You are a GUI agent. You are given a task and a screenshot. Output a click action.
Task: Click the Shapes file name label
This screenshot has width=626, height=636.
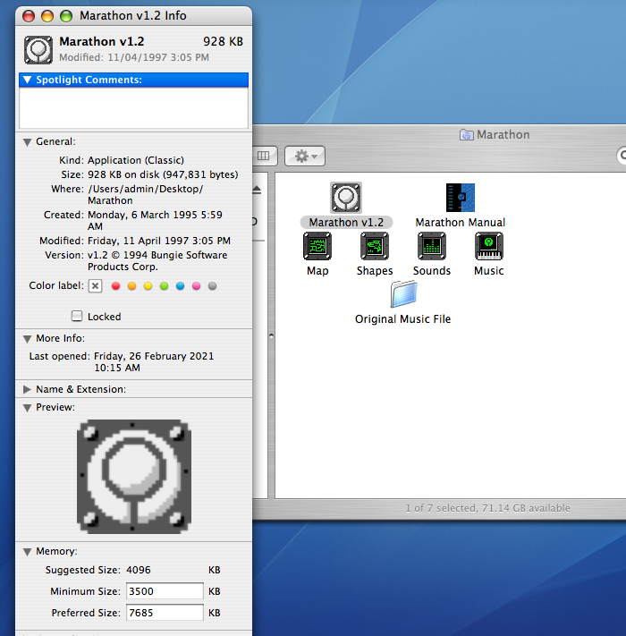(x=375, y=270)
